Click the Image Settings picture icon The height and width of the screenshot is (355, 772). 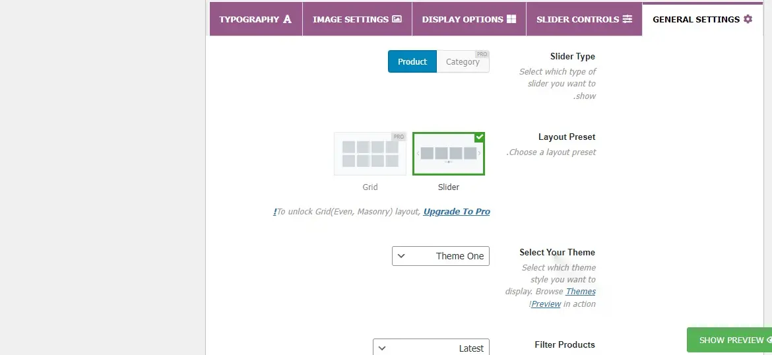click(x=397, y=19)
